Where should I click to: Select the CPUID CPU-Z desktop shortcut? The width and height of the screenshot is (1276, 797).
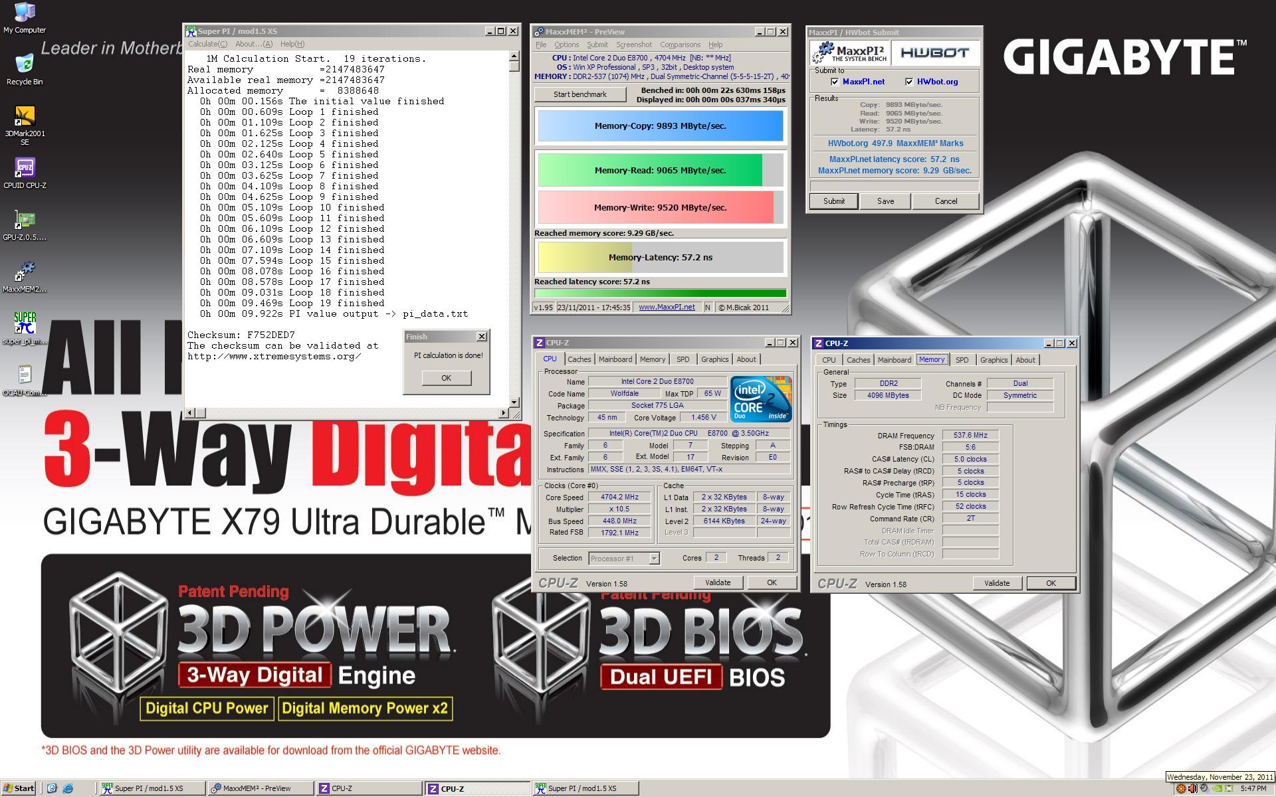pos(25,173)
